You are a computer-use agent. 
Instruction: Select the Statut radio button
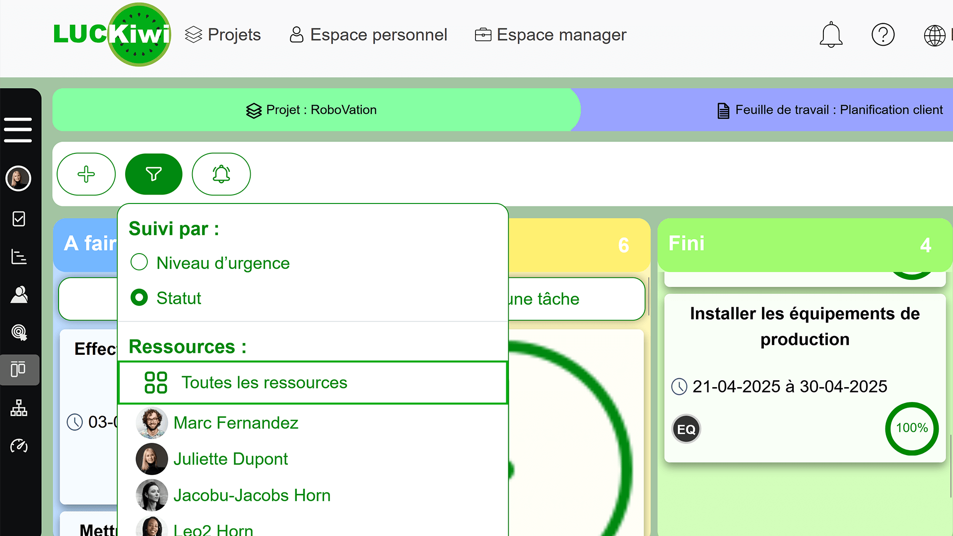click(139, 298)
